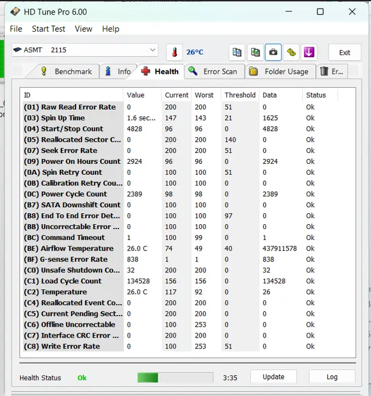Viewport: 371px width, 396px height.
Task: Sort by the Value column header
Action: point(142,95)
